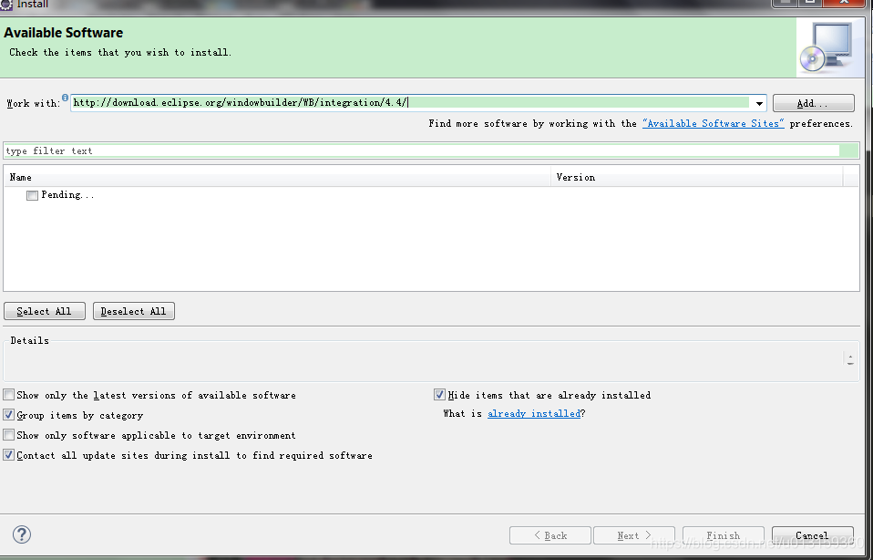The height and width of the screenshot is (560, 873).
Task: Click the Details scroll up arrow
Action: [850, 357]
